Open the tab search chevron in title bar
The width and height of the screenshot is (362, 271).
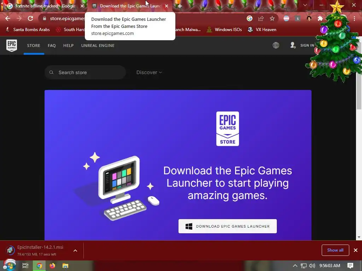coord(305,5)
